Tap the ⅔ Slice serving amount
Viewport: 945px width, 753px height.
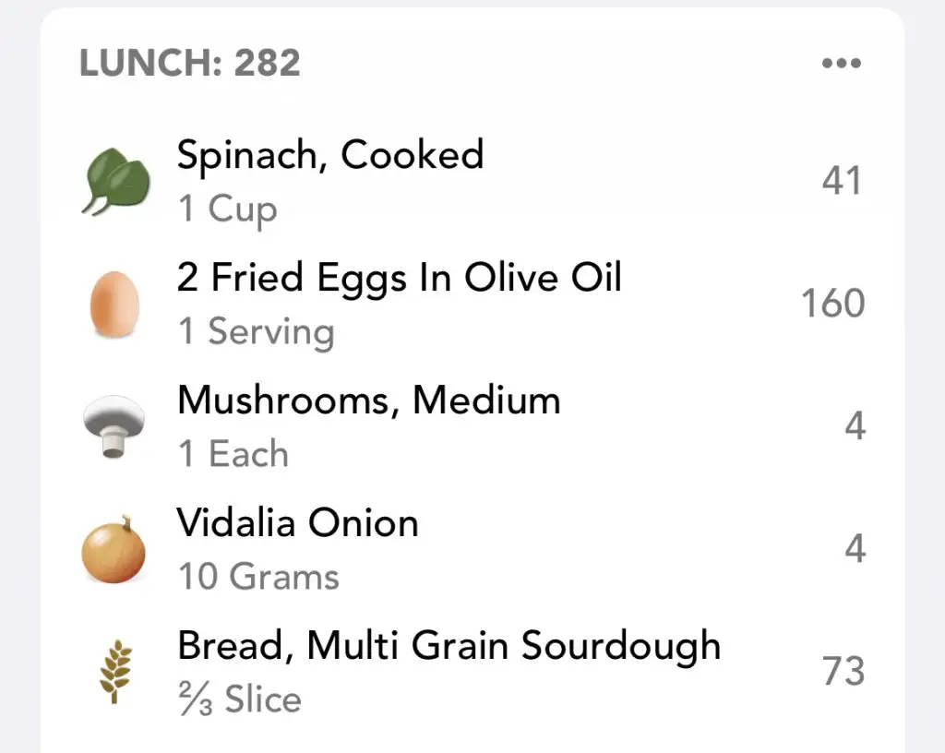coord(239,699)
